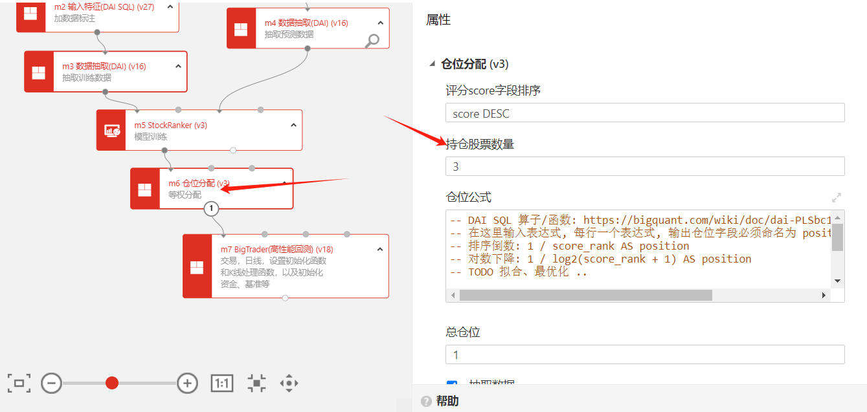Collapse the m3 数据抽取 node chevron

click(x=178, y=67)
